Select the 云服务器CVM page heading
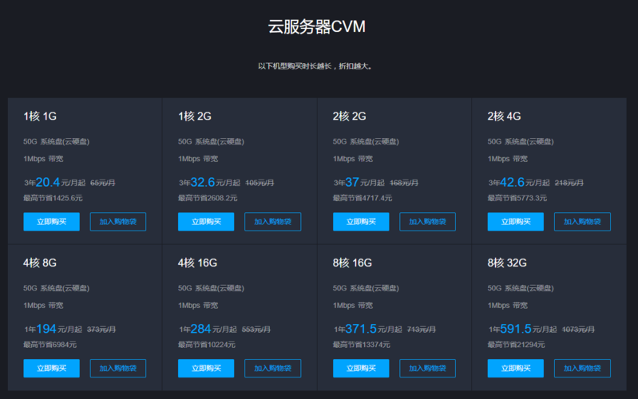This screenshot has height=399, width=638. 316,27
